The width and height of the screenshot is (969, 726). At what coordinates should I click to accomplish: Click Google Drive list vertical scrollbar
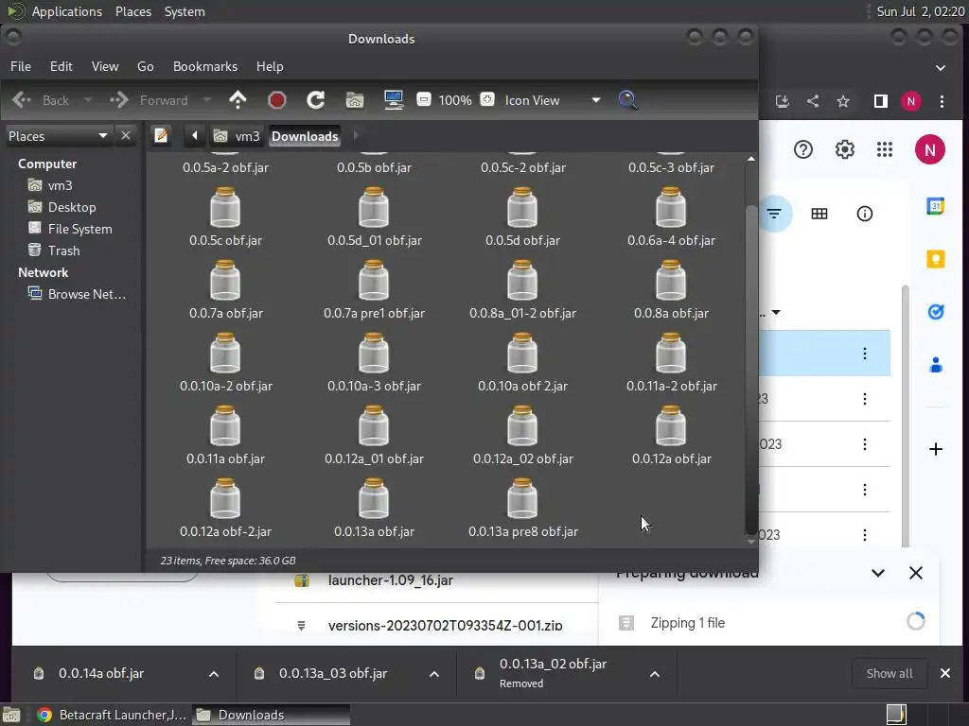pos(906,417)
